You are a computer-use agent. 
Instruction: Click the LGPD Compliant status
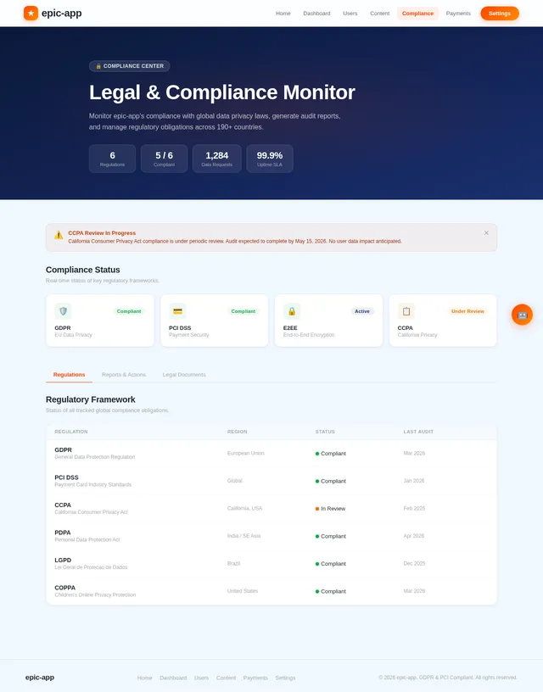pos(331,564)
